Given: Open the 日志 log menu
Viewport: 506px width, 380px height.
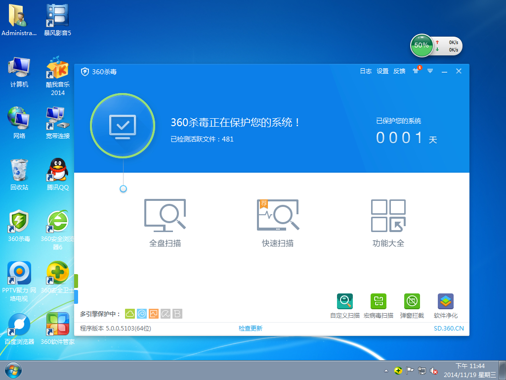Looking at the screenshot, I should pos(366,71).
